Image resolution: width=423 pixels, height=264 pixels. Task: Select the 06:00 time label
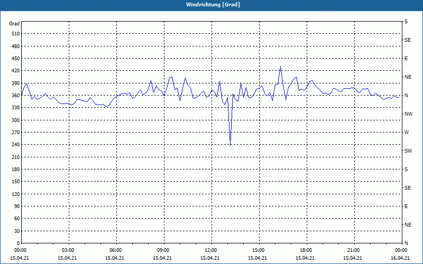coord(115,250)
